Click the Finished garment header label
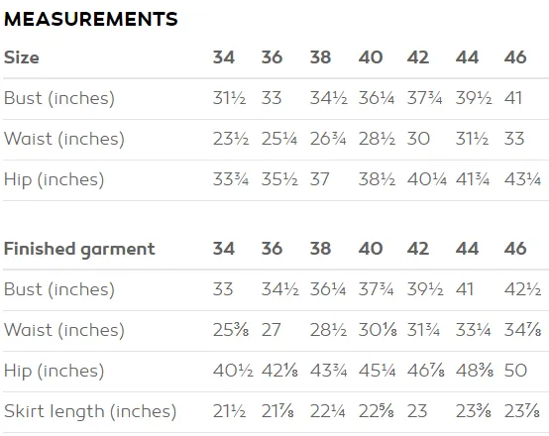The width and height of the screenshot is (549, 436). tap(79, 249)
